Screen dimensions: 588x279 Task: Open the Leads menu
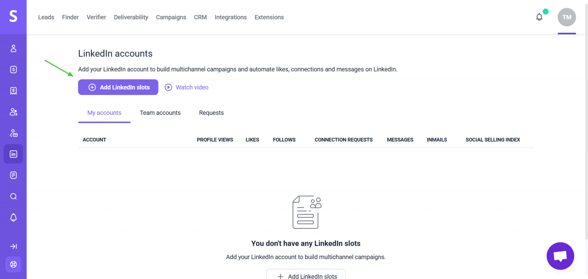pos(46,17)
